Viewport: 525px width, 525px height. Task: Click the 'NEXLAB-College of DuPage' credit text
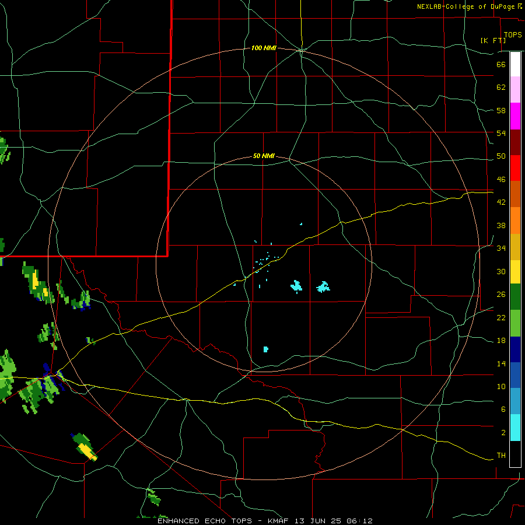[x=466, y=6]
